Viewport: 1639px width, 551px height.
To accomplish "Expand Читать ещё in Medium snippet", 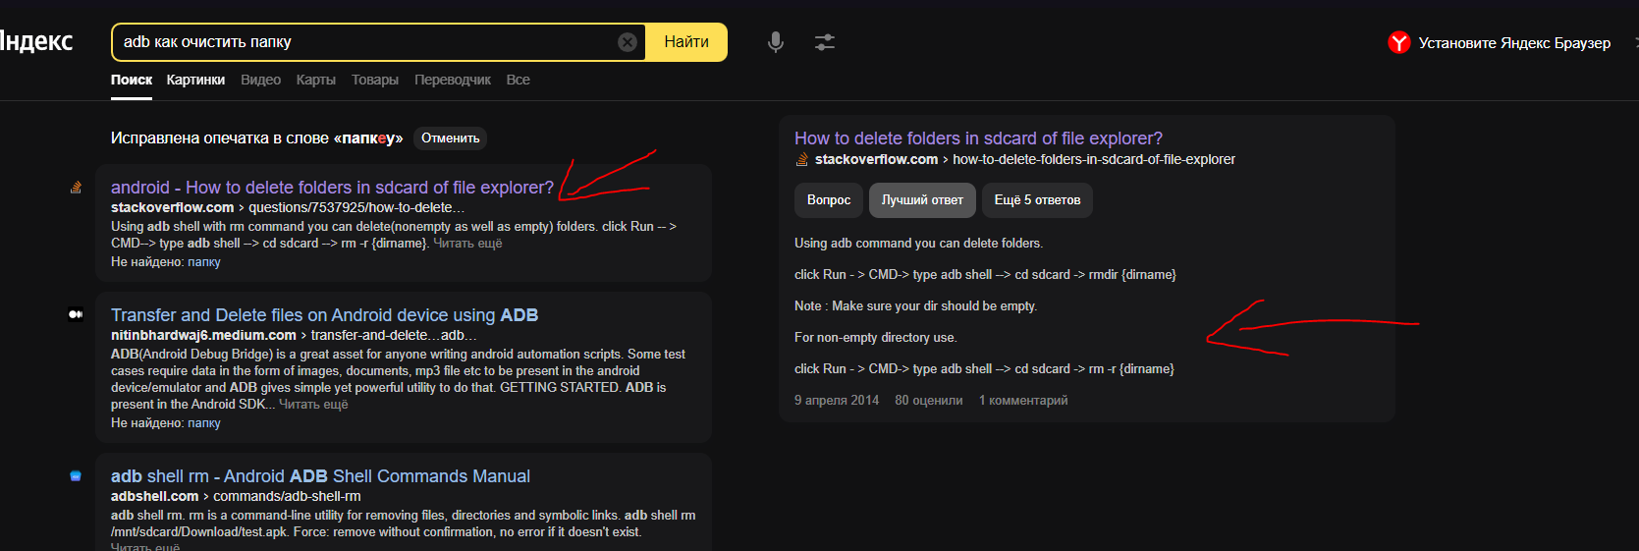I will (313, 404).
